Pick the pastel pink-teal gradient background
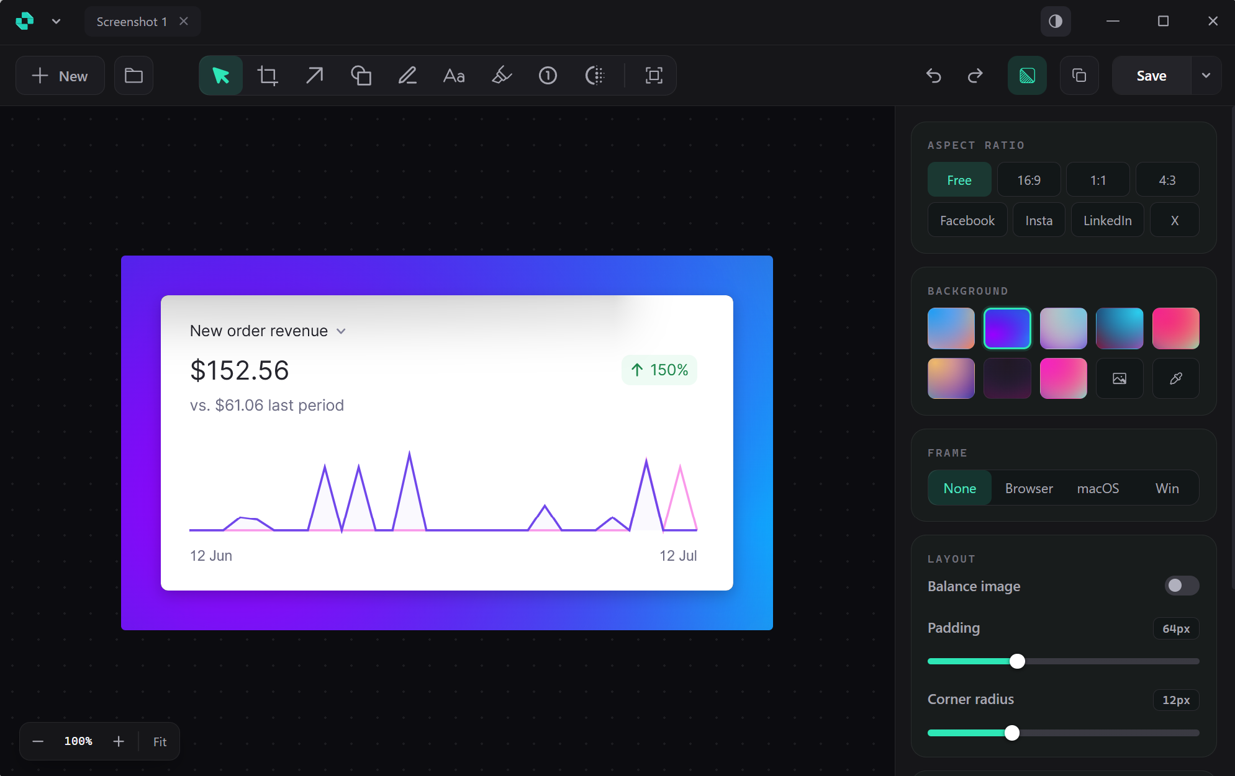 pyautogui.click(x=1063, y=328)
